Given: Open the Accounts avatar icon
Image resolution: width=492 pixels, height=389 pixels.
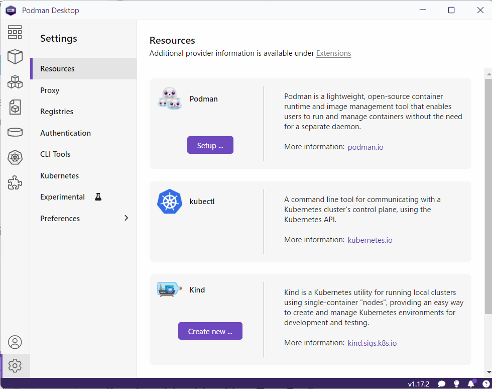Looking at the screenshot, I should [x=15, y=342].
